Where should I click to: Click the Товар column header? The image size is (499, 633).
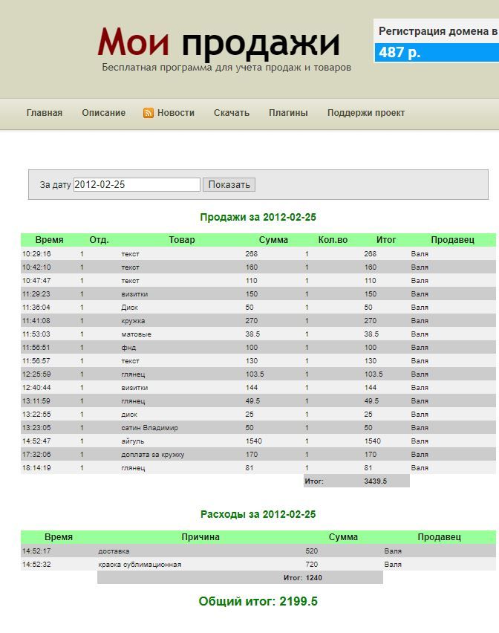tap(182, 240)
